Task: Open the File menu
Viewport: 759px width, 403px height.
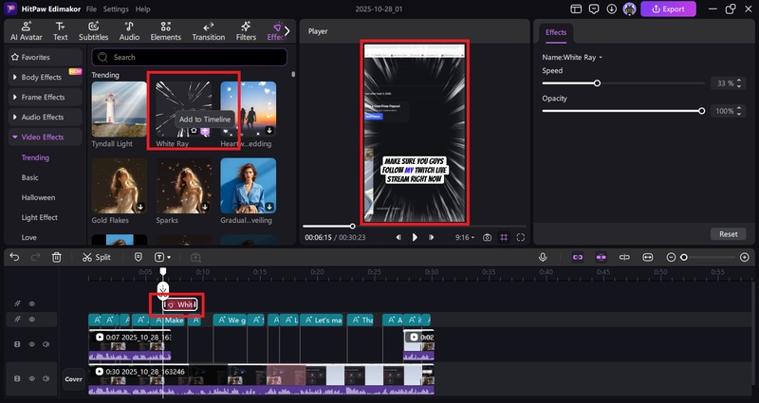Action: click(x=91, y=9)
